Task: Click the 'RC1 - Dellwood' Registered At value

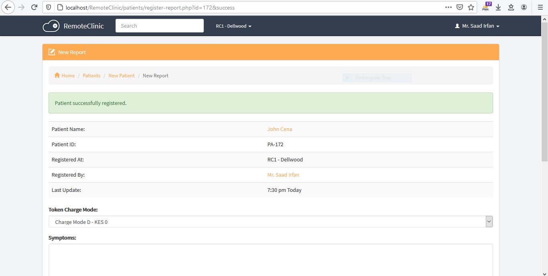Action: [x=285, y=159]
